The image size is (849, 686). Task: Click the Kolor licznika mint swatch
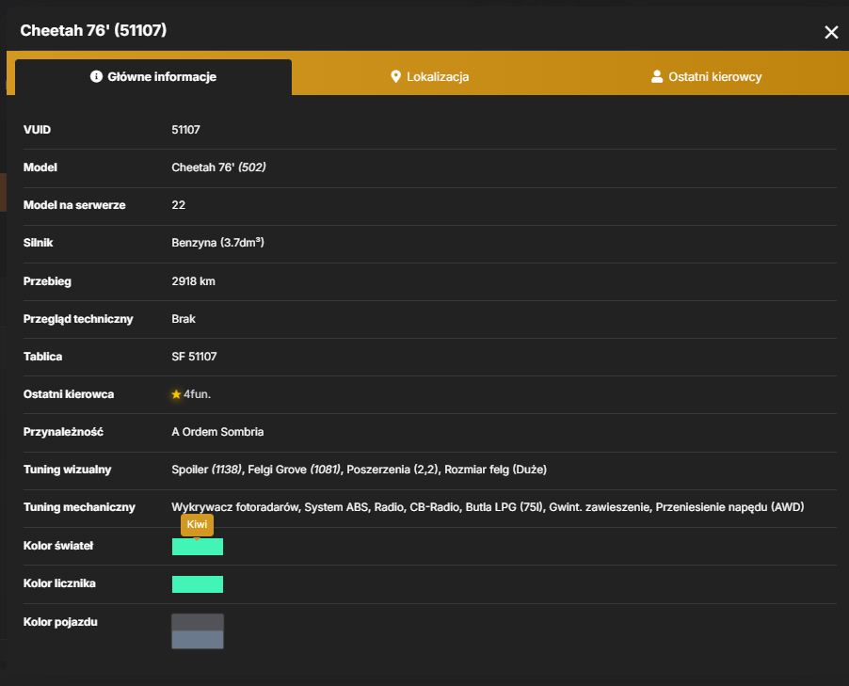pyautogui.click(x=198, y=584)
